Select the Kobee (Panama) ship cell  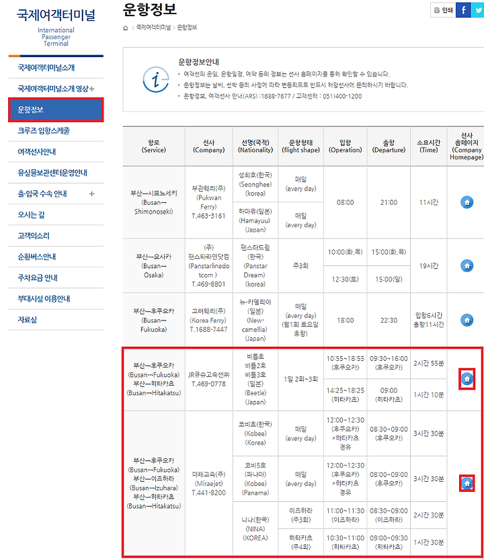[x=255, y=478]
